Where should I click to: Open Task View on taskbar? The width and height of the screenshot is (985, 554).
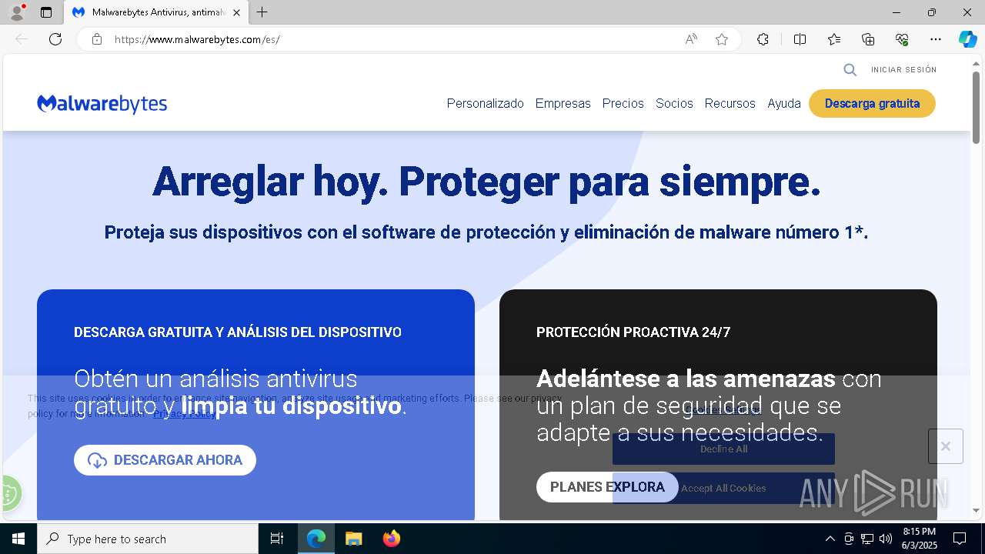tap(277, 539)
